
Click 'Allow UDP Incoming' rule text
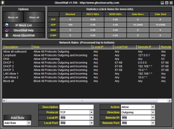pyautogui.click(x=47, y=59)
